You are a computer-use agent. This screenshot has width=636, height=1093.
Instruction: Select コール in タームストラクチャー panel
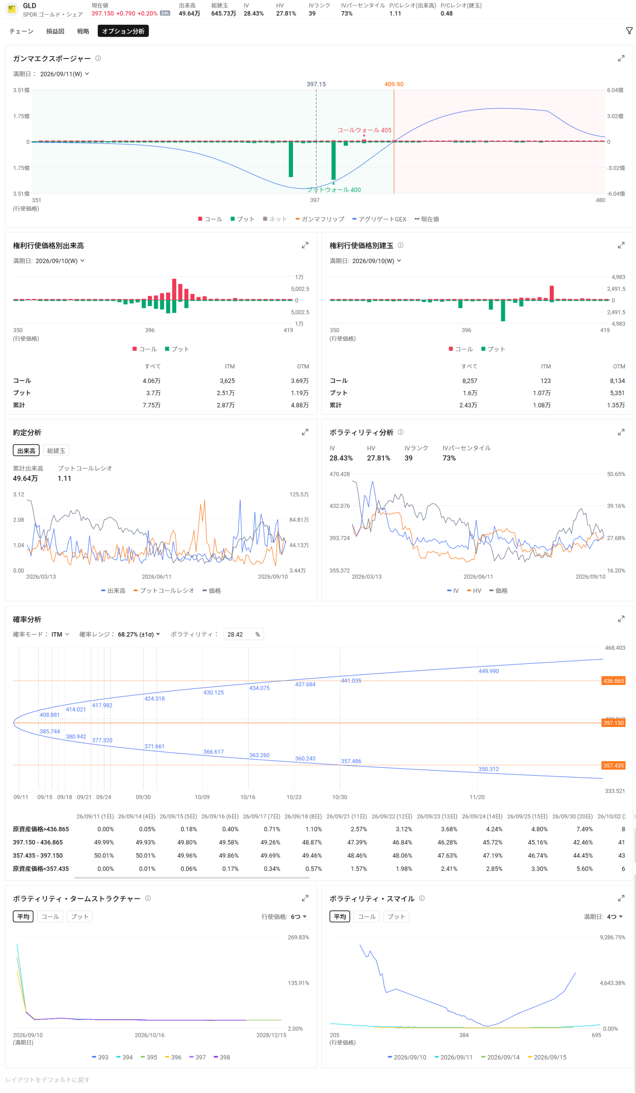point(50,916)
